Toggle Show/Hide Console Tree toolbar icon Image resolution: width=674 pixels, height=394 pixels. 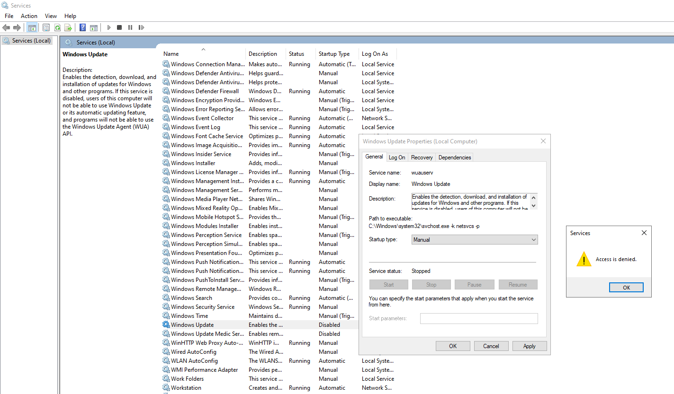click(32, 27)
